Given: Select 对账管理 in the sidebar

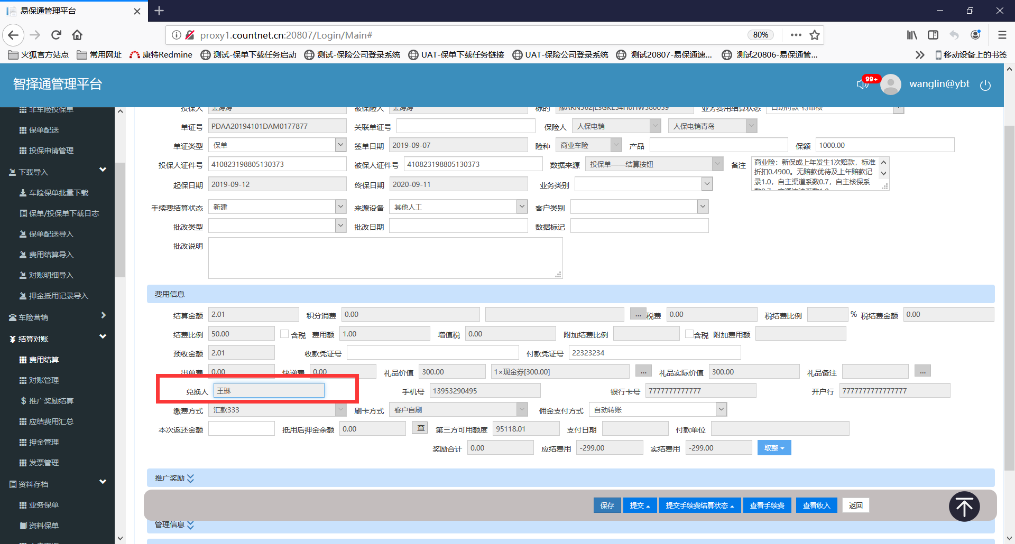Looking at the screenshot, I should click(x=44, y=380).
